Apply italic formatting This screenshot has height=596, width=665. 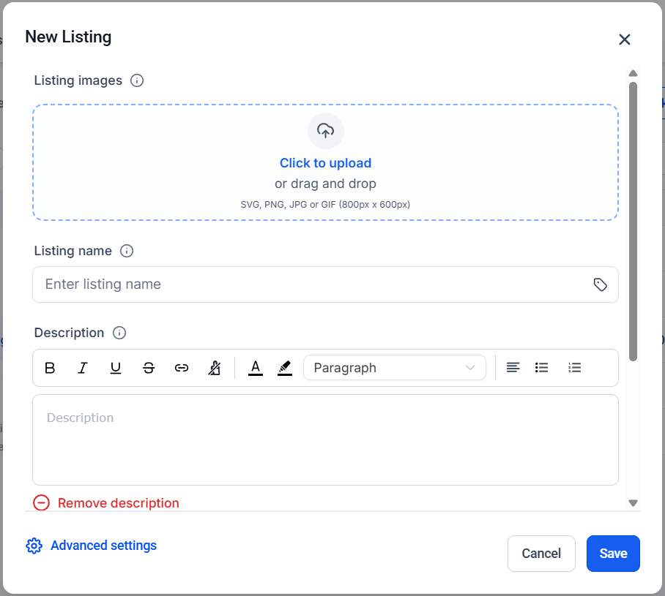pyautogui.click(x=83, y=368)
